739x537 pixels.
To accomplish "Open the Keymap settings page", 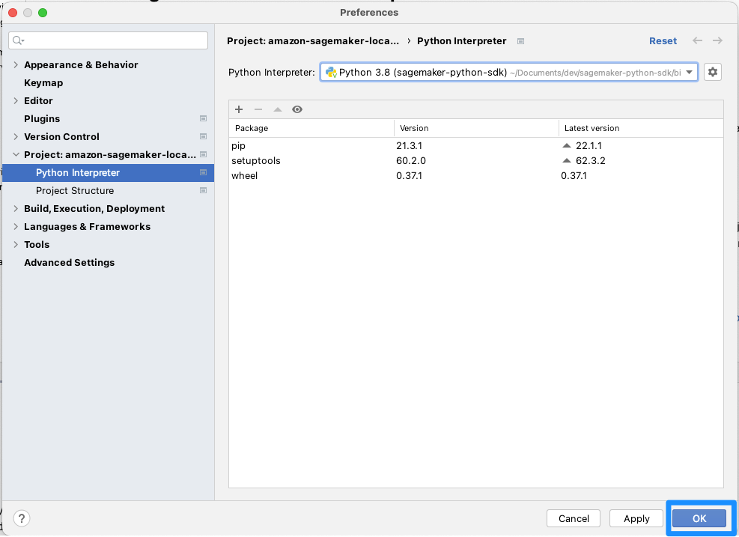I will point(43,82).
